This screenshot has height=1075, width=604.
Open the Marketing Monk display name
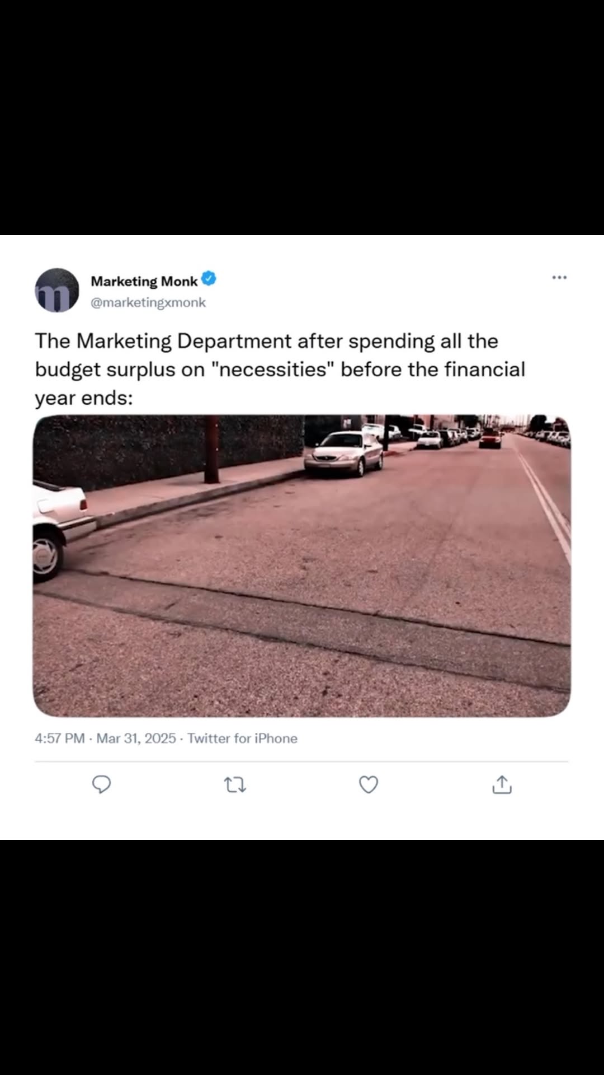pos(144,281)
